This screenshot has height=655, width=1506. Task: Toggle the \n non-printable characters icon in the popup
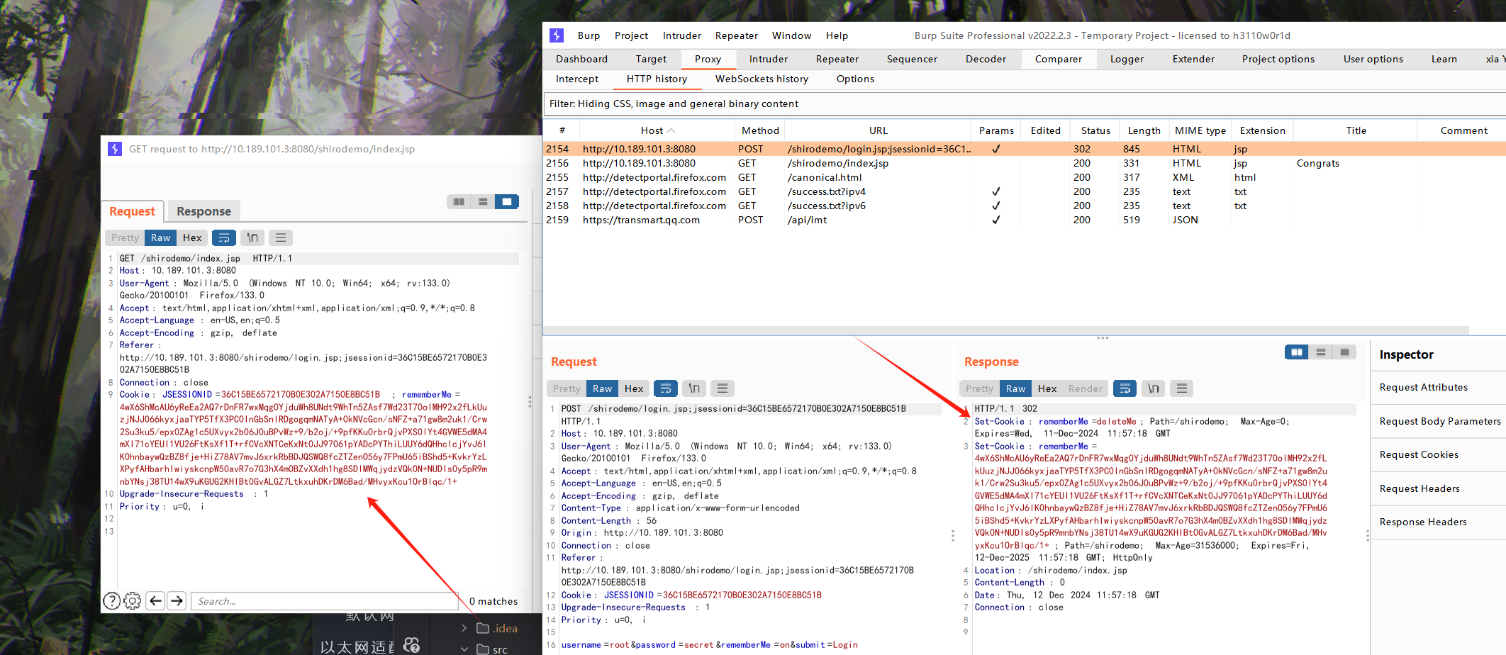coord(252,237)
